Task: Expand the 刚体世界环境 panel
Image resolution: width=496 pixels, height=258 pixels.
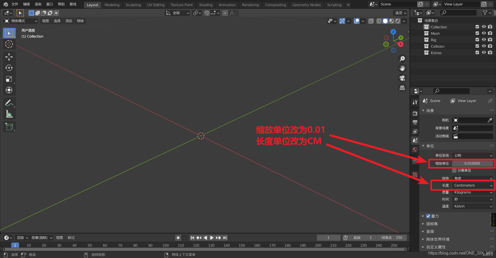Action: pos(438,239)
